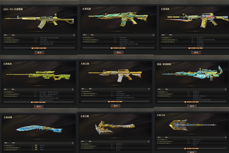This screenshot has width=229, height=153.
Task: Click the orange warning icon under 王者之势
Action: click(x=109, y=101)
